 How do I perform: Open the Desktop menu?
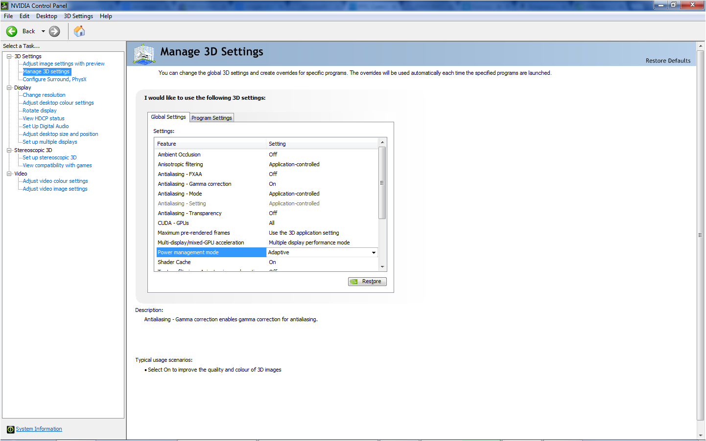click(x=47, y=16)
